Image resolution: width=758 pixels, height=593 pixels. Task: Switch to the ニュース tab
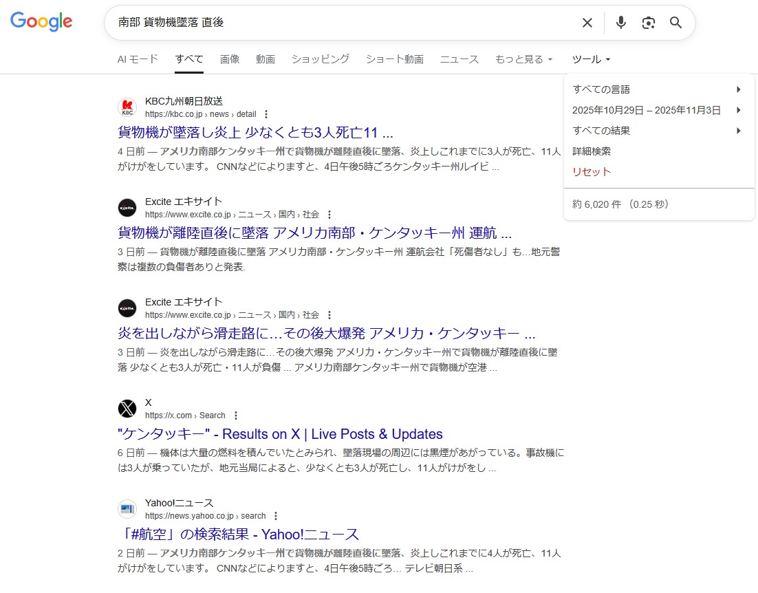459,59
